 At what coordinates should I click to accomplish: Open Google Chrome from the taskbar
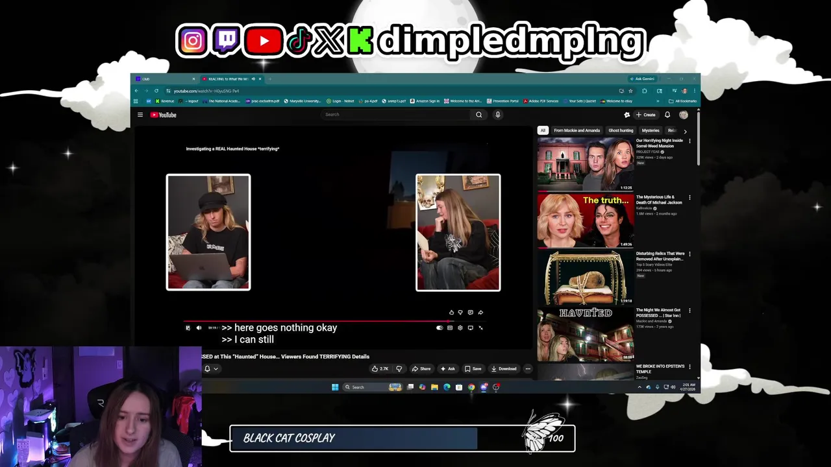coord(471,387)
